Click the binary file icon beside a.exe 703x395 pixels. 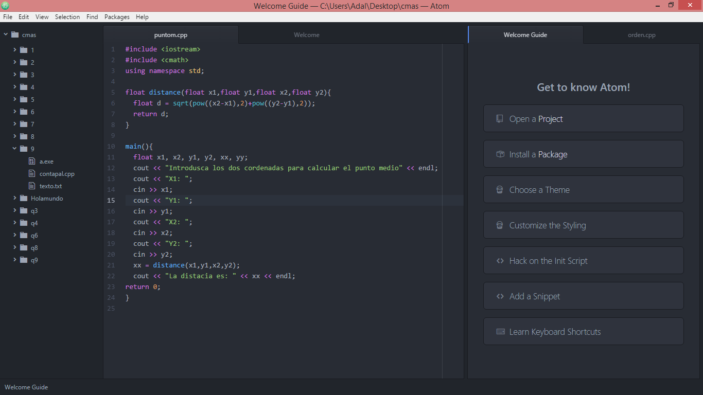click(x=32, y=161)
